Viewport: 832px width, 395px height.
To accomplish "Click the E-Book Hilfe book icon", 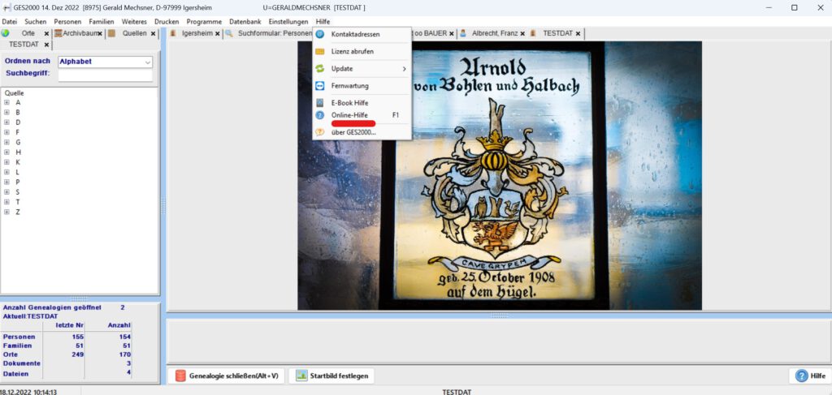I will click(x=320, y=103).
